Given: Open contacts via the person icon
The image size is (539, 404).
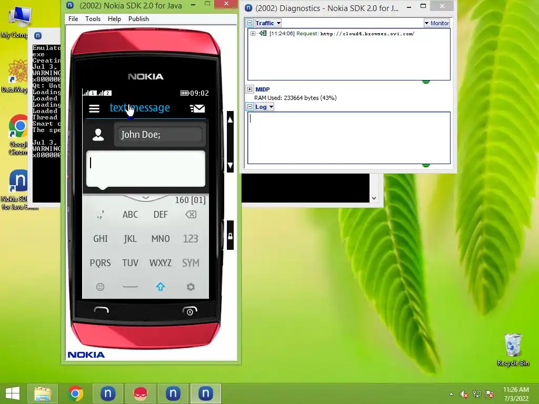Looking at the screenshot, I should coord(98,135).
